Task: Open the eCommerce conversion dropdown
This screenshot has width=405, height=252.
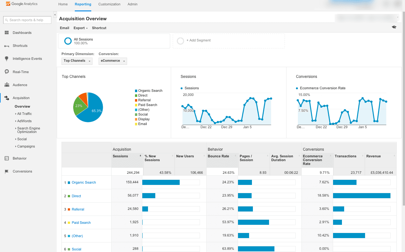Action: (x=113, y=61)
